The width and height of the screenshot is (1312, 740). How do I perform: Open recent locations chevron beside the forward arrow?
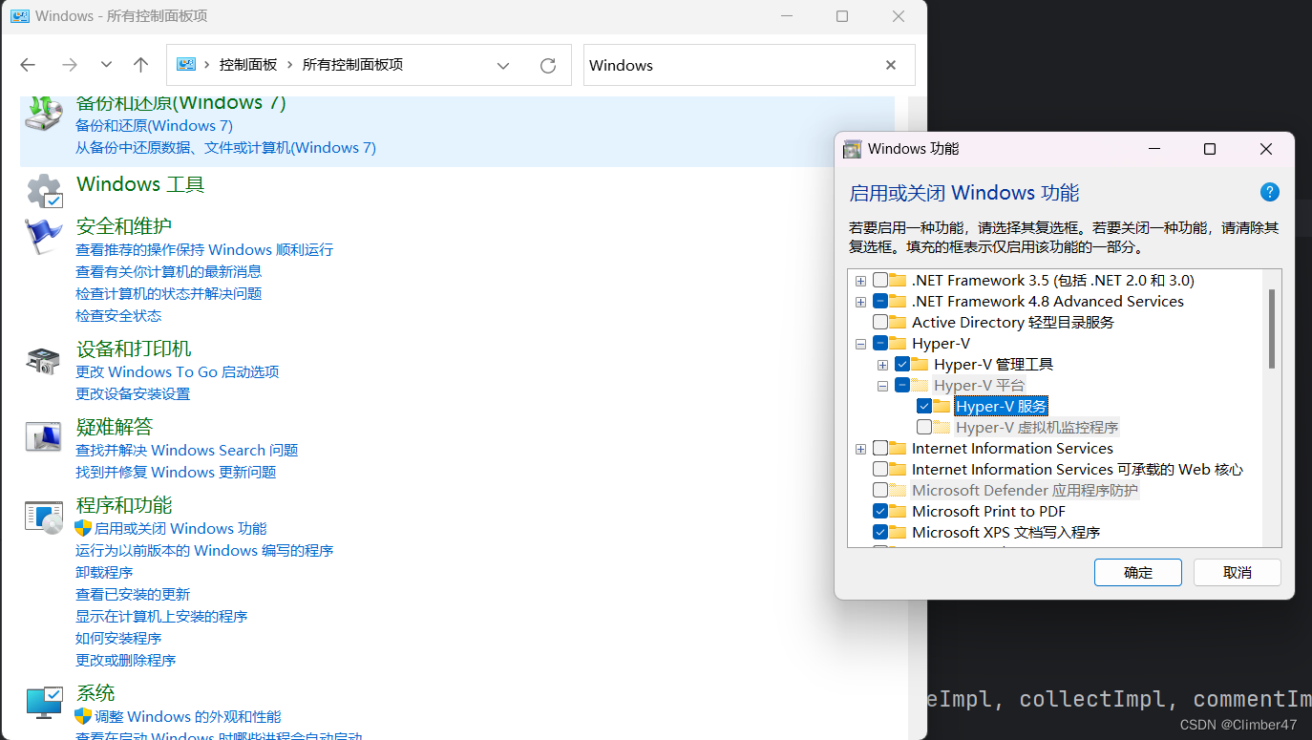[x=106, y=65]
